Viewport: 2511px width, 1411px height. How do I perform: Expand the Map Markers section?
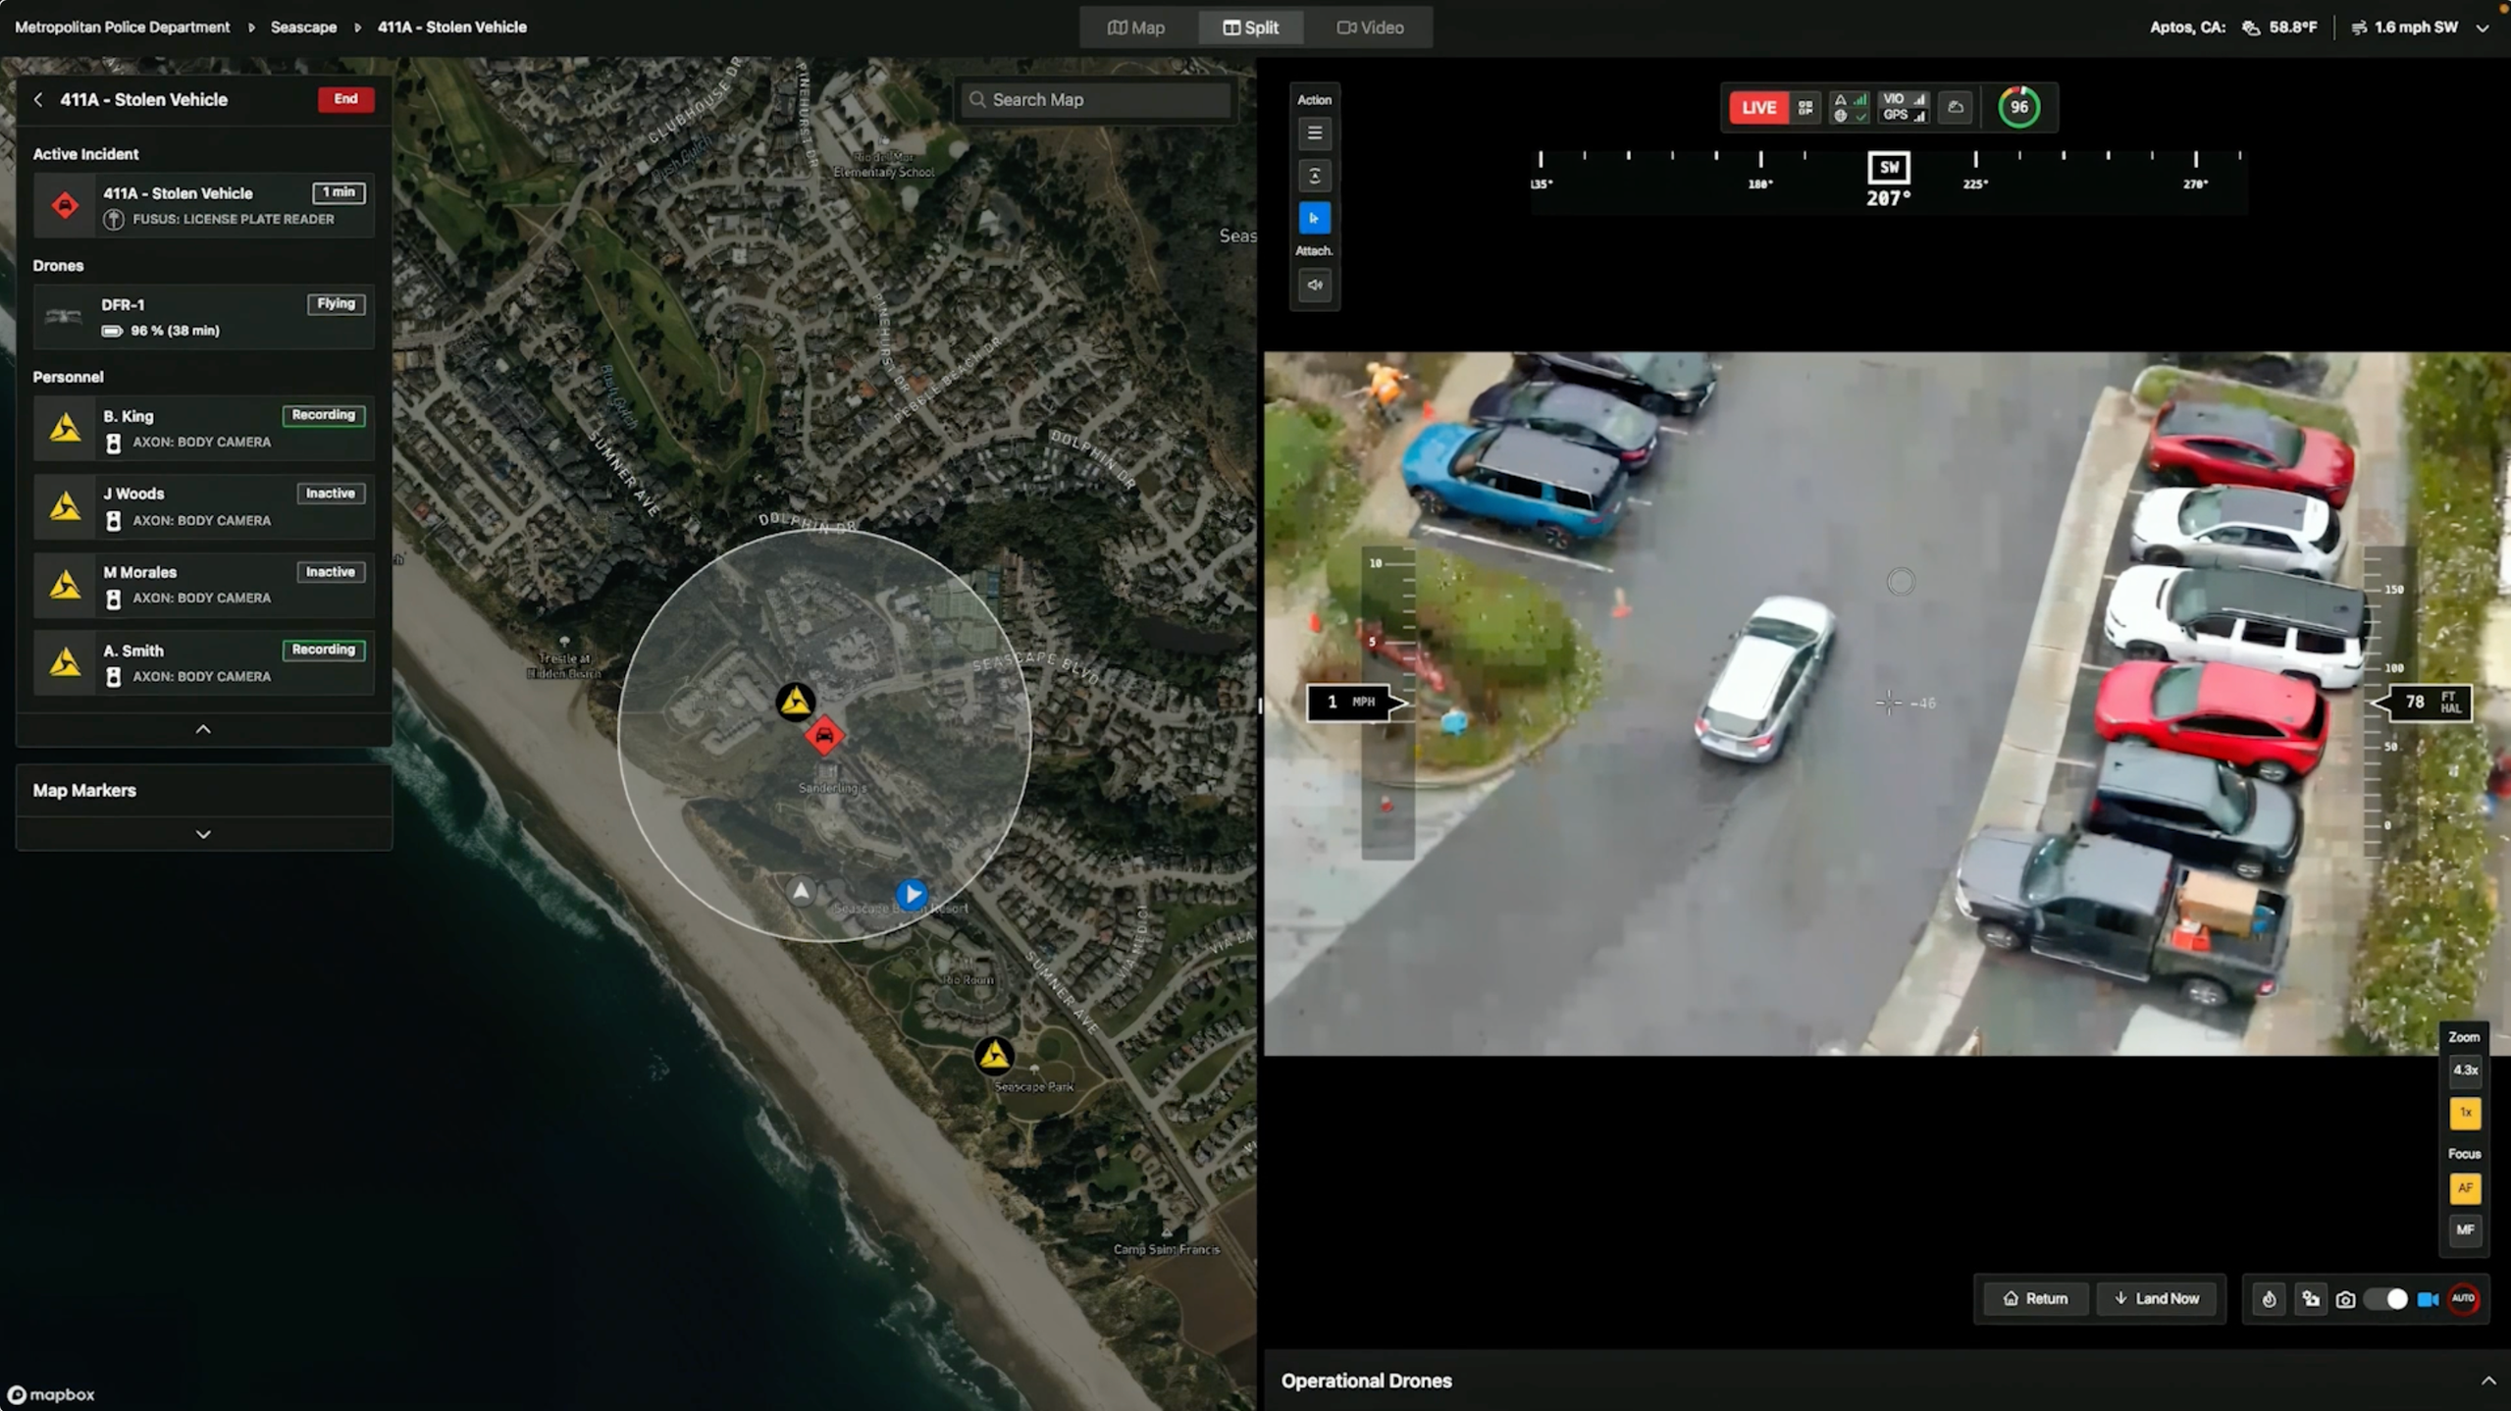(203, 833)
